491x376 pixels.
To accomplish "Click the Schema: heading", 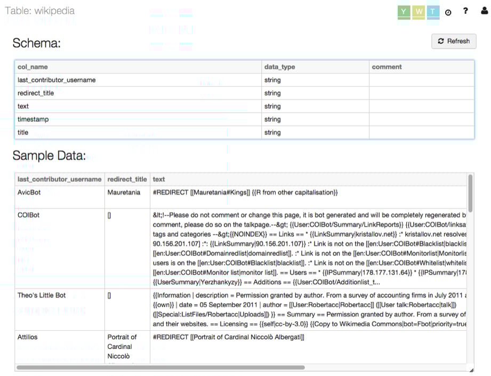I will (x=37, y=43).
